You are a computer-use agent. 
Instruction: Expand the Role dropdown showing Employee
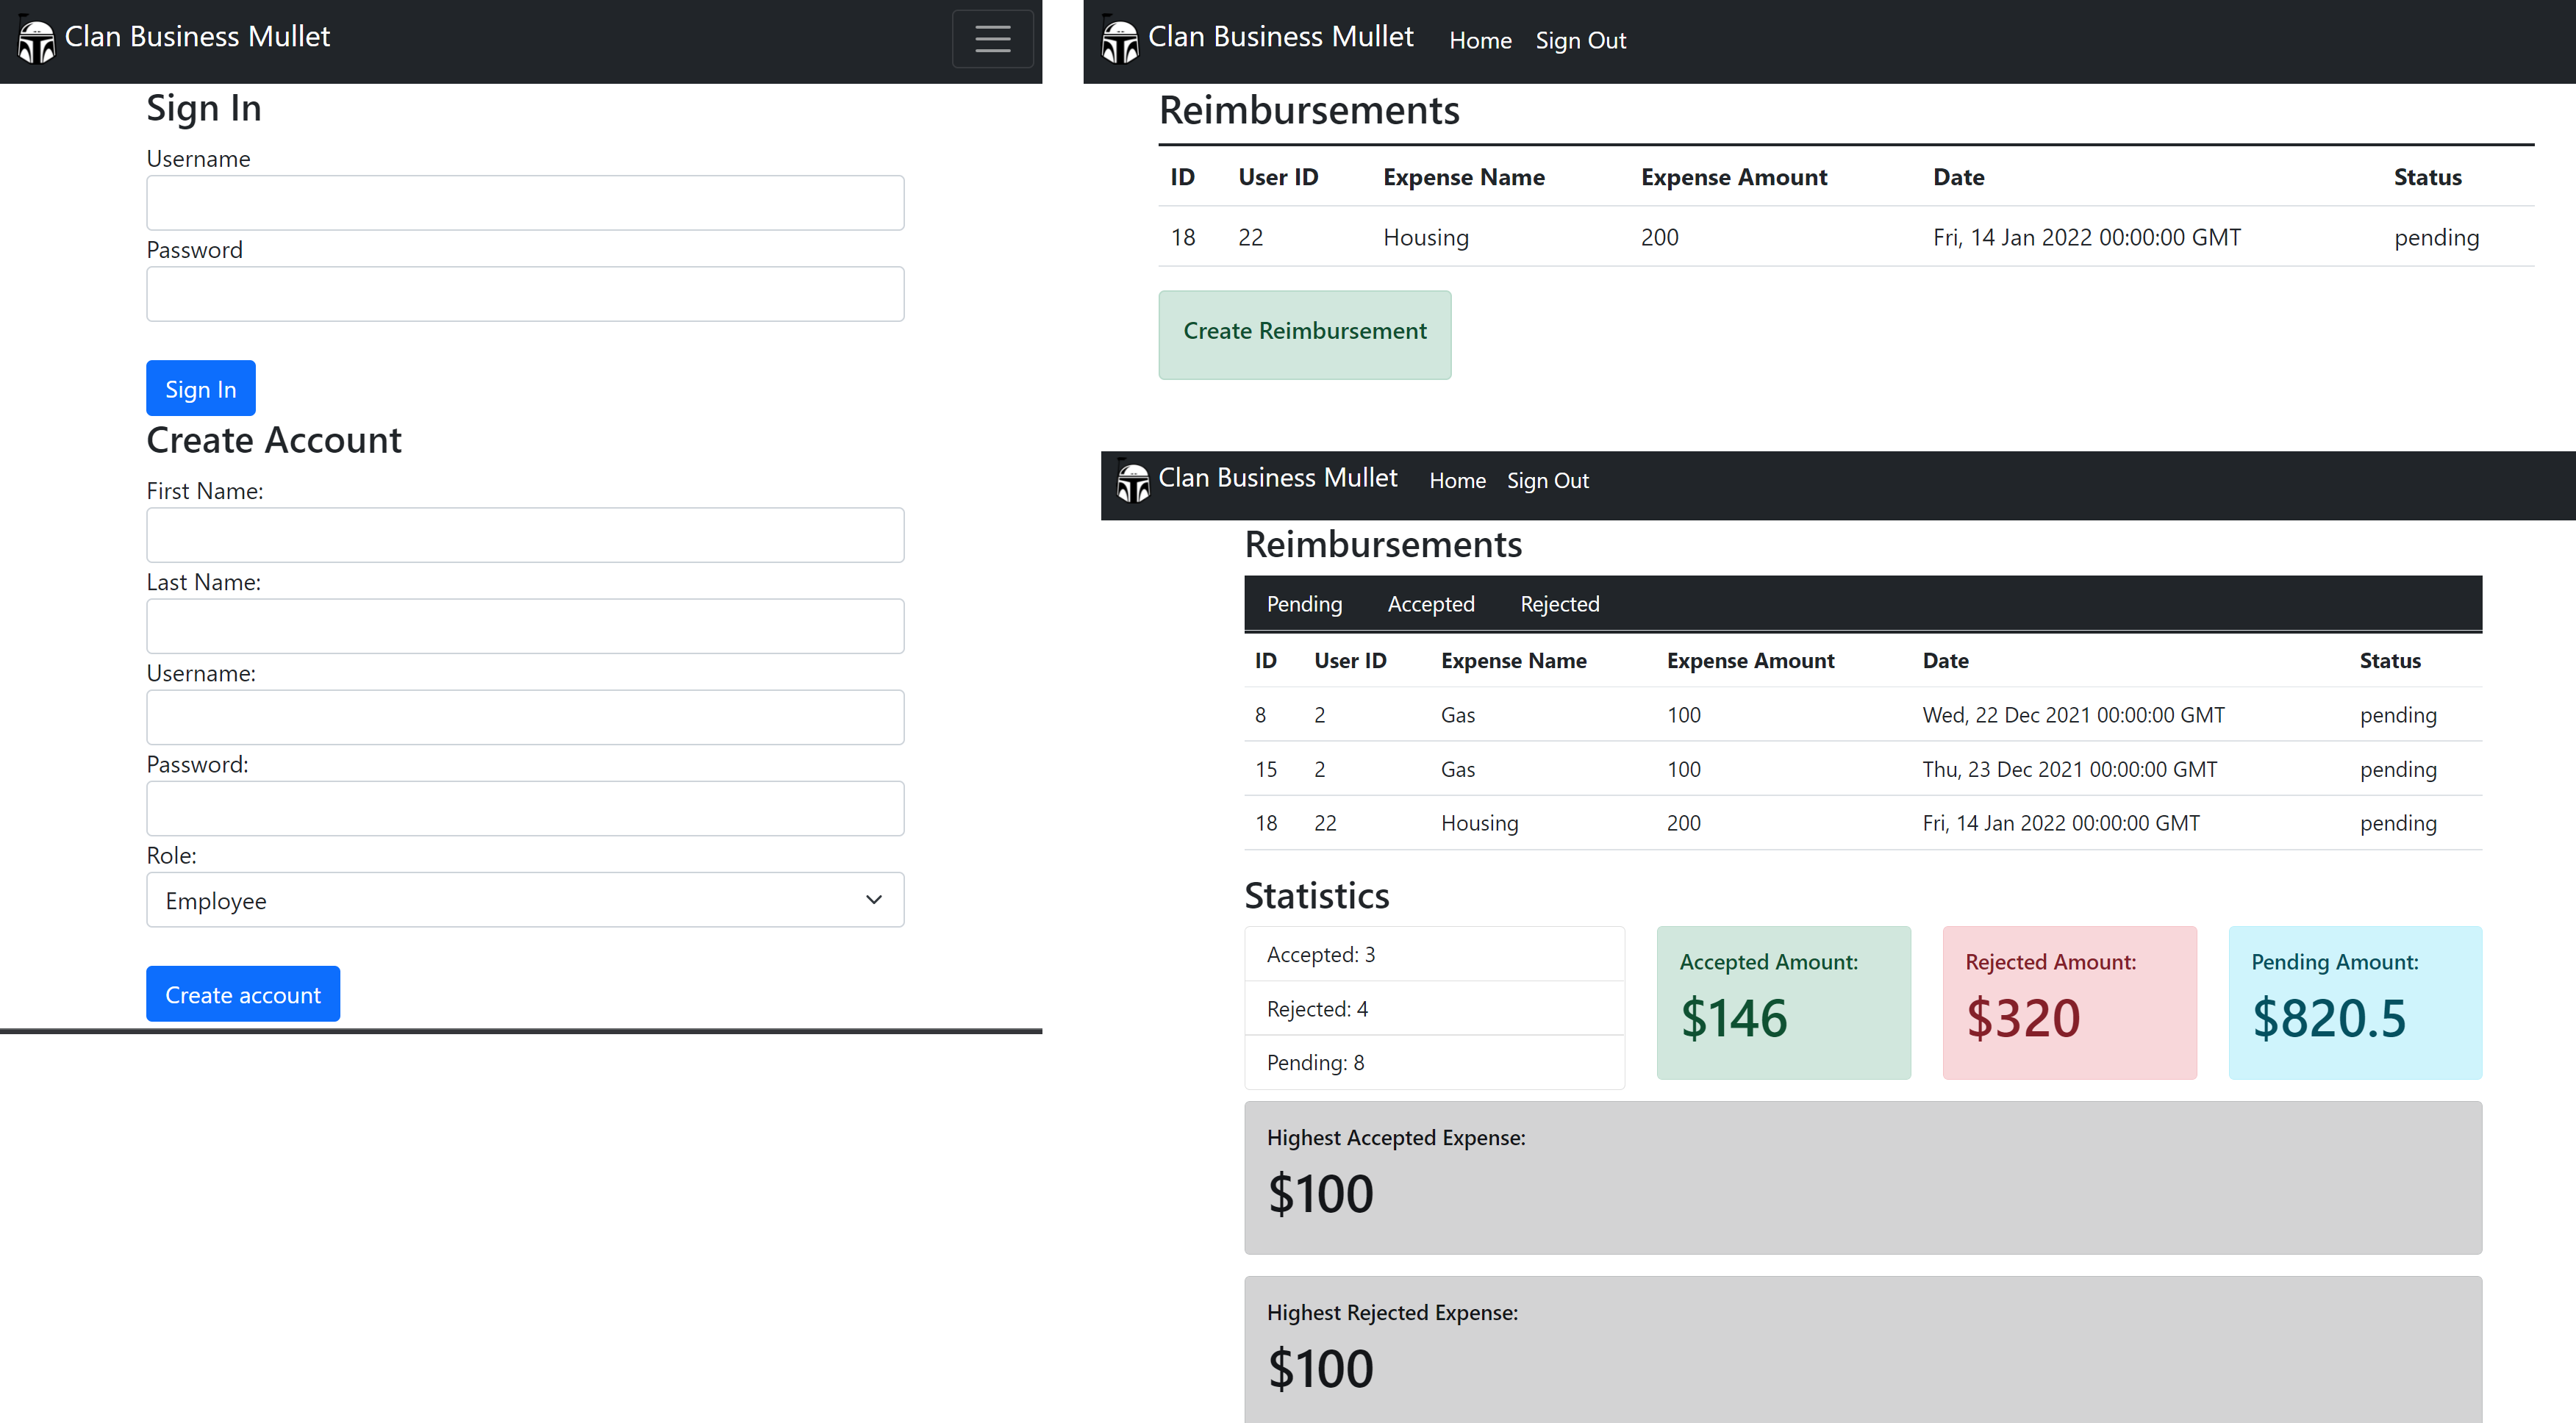pos(524,900)
